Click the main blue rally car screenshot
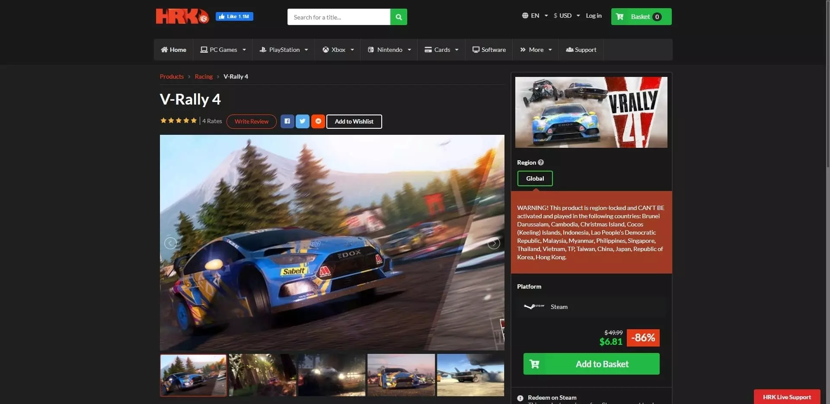The width and height of the screenshot is (830, 404). tap(332, 242)
